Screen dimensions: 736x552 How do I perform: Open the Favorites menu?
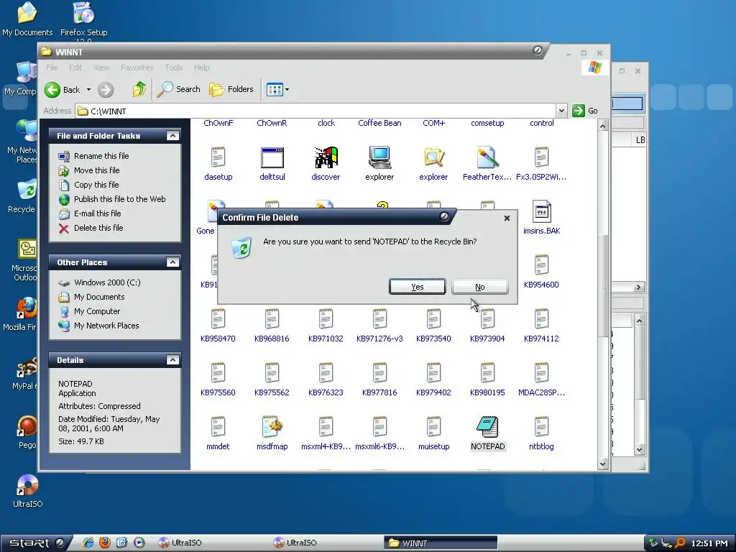point(137,68)
